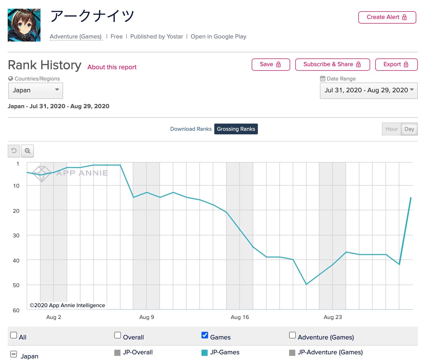Collapse the Japan row minus icon

click(x=13, y=354)
